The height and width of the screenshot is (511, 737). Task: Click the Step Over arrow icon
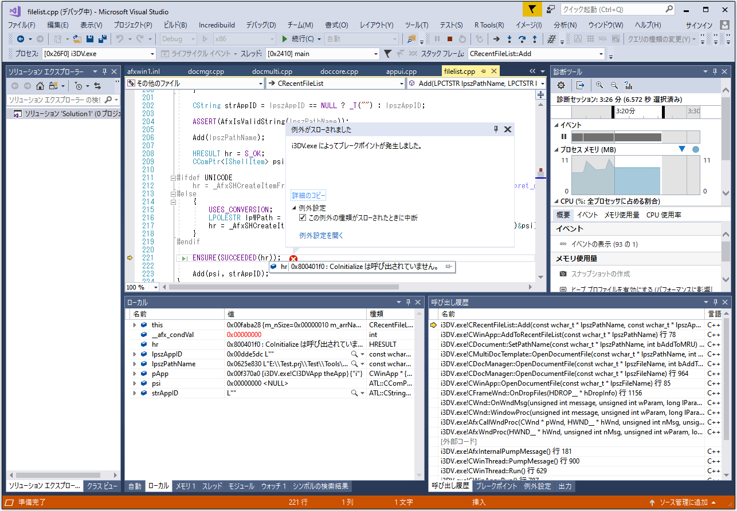(x=522, y=39)
